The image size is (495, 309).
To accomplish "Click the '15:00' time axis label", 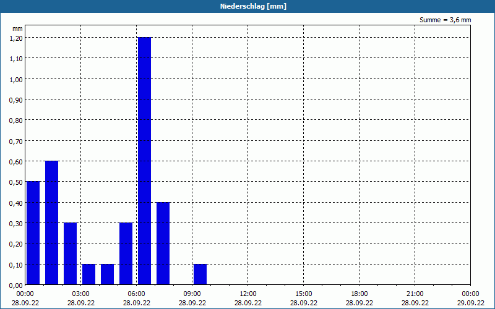I will coord(304,294).
